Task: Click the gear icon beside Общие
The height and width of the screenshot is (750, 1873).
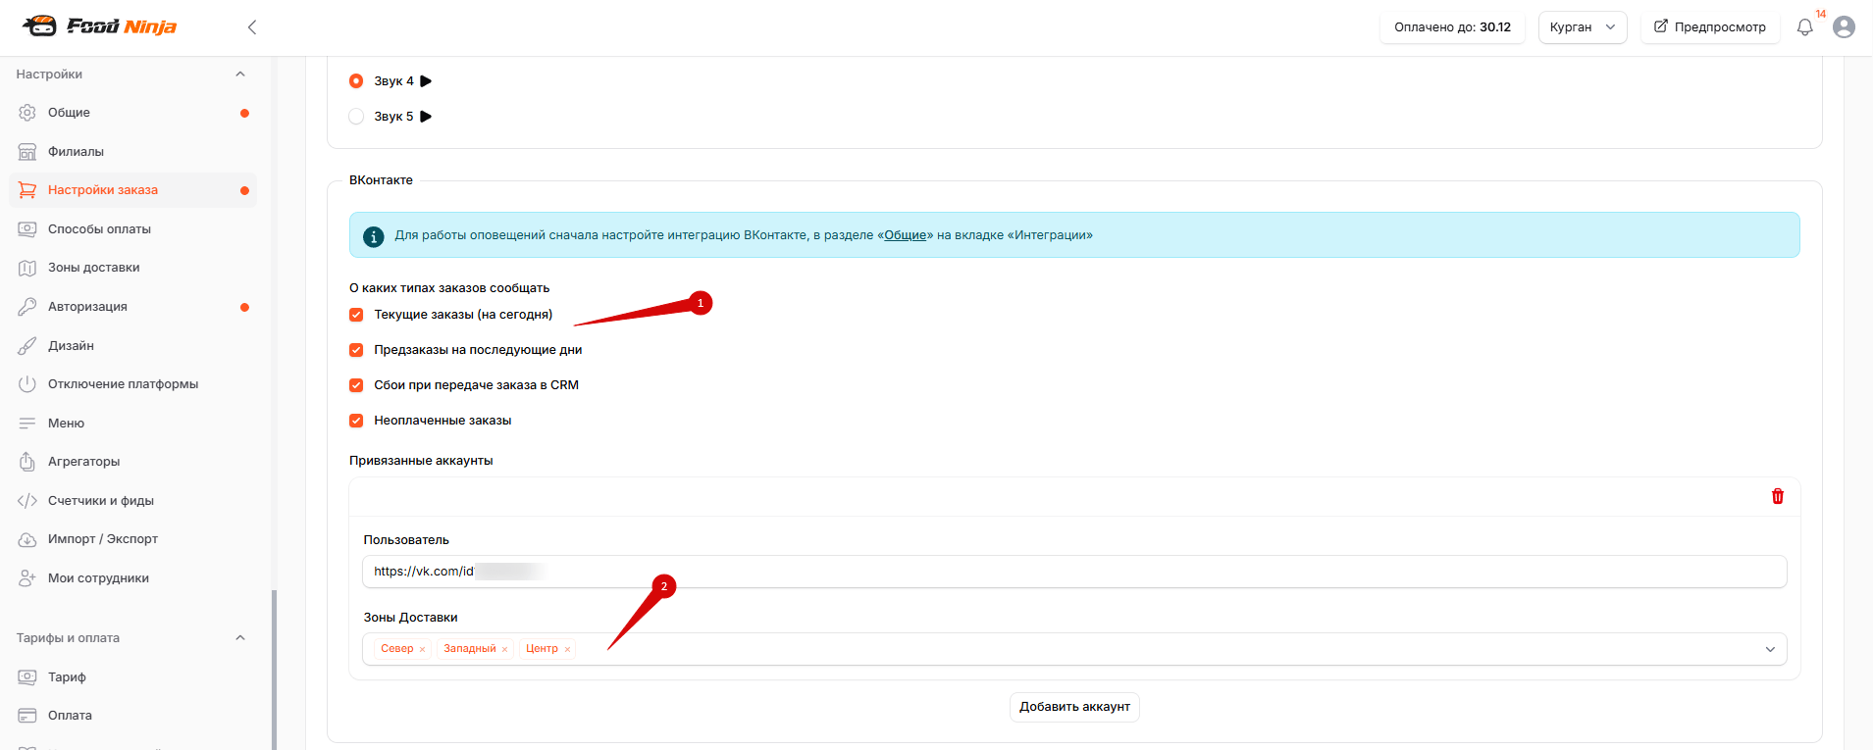Action: [27, 113]
